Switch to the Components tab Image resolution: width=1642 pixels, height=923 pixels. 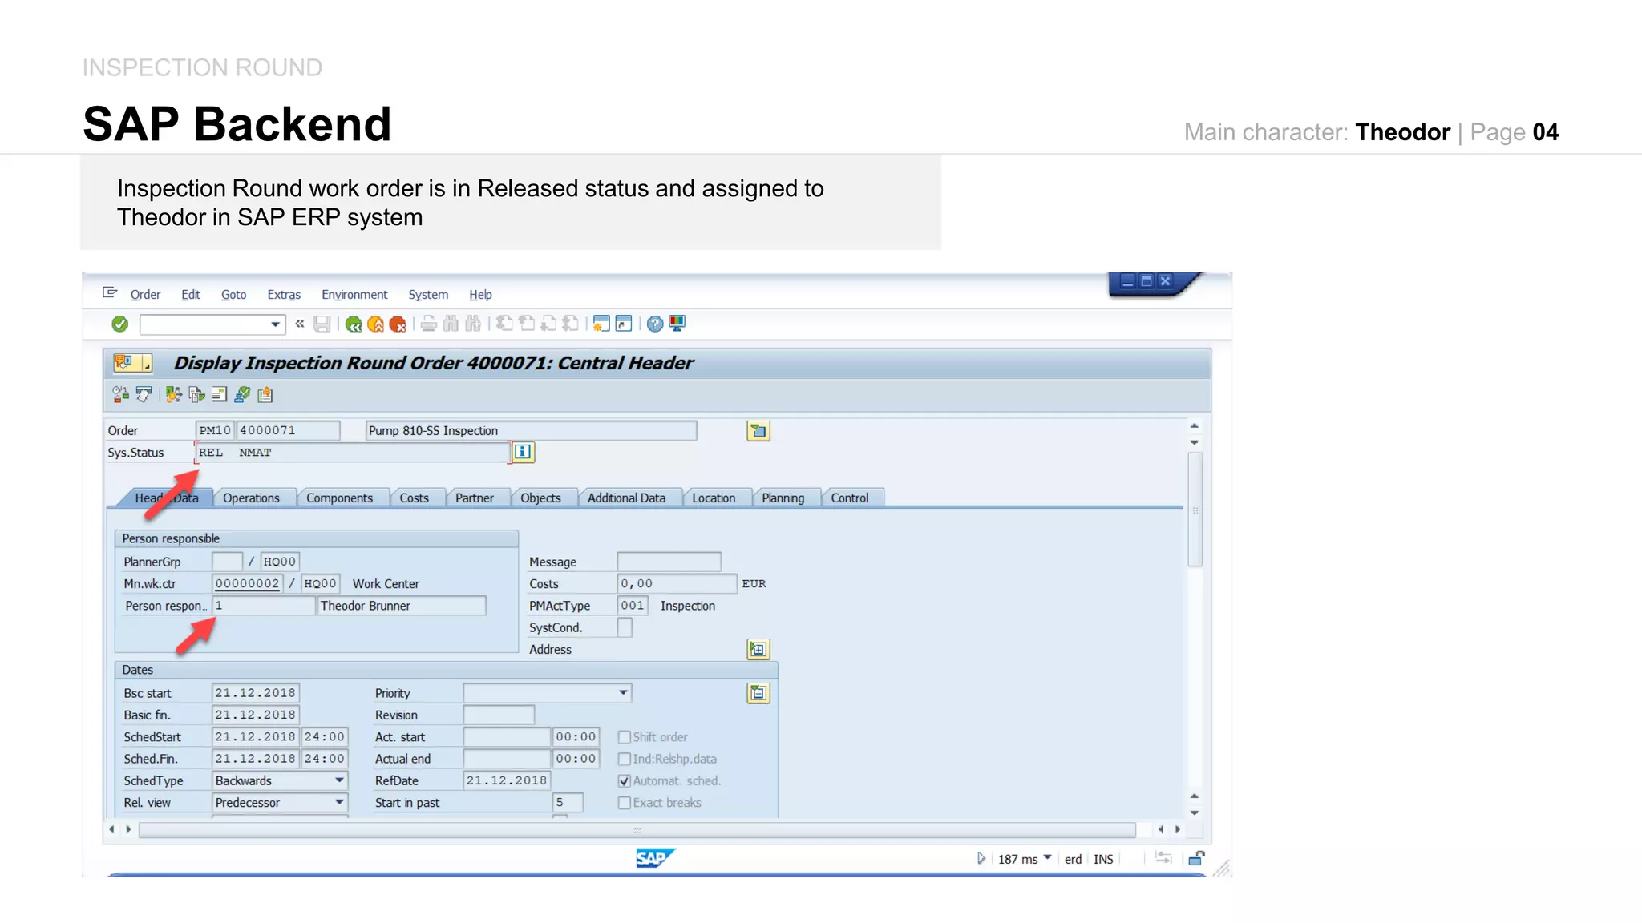[x=339, y=498]
